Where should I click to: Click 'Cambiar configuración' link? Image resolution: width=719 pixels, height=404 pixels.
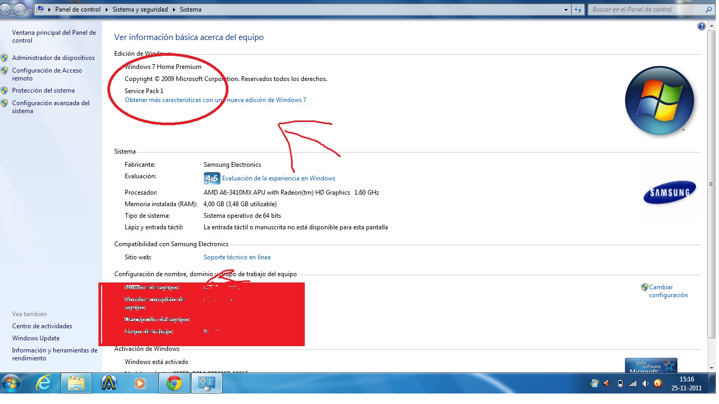tap(668, 291)
